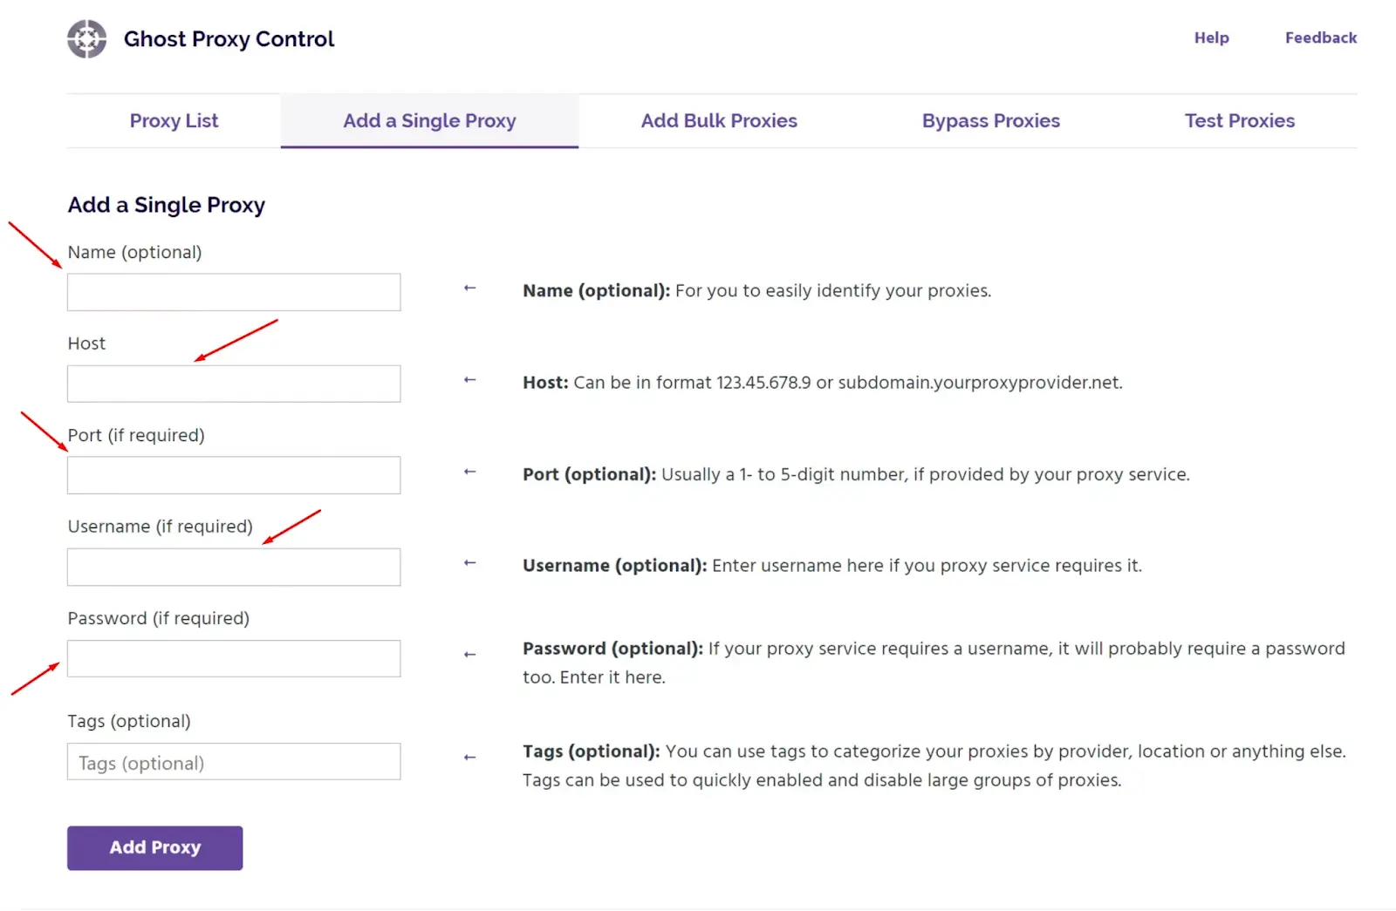Select the Port input field
1396x911 pixels.
[234, 476]
